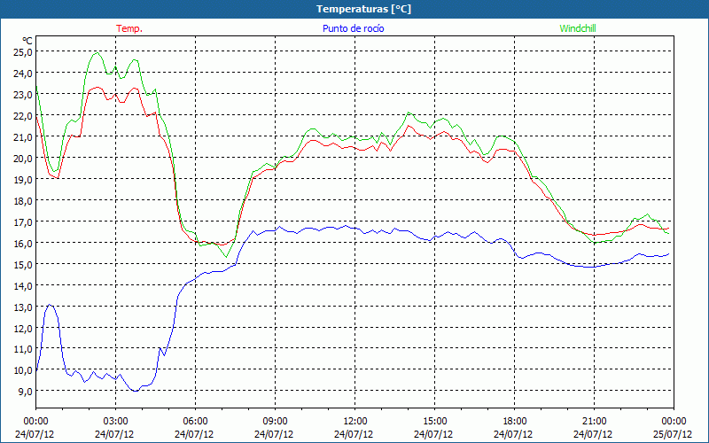Click the 03:00 time label
The image size is (709, 443).
(x=115, y=422)
